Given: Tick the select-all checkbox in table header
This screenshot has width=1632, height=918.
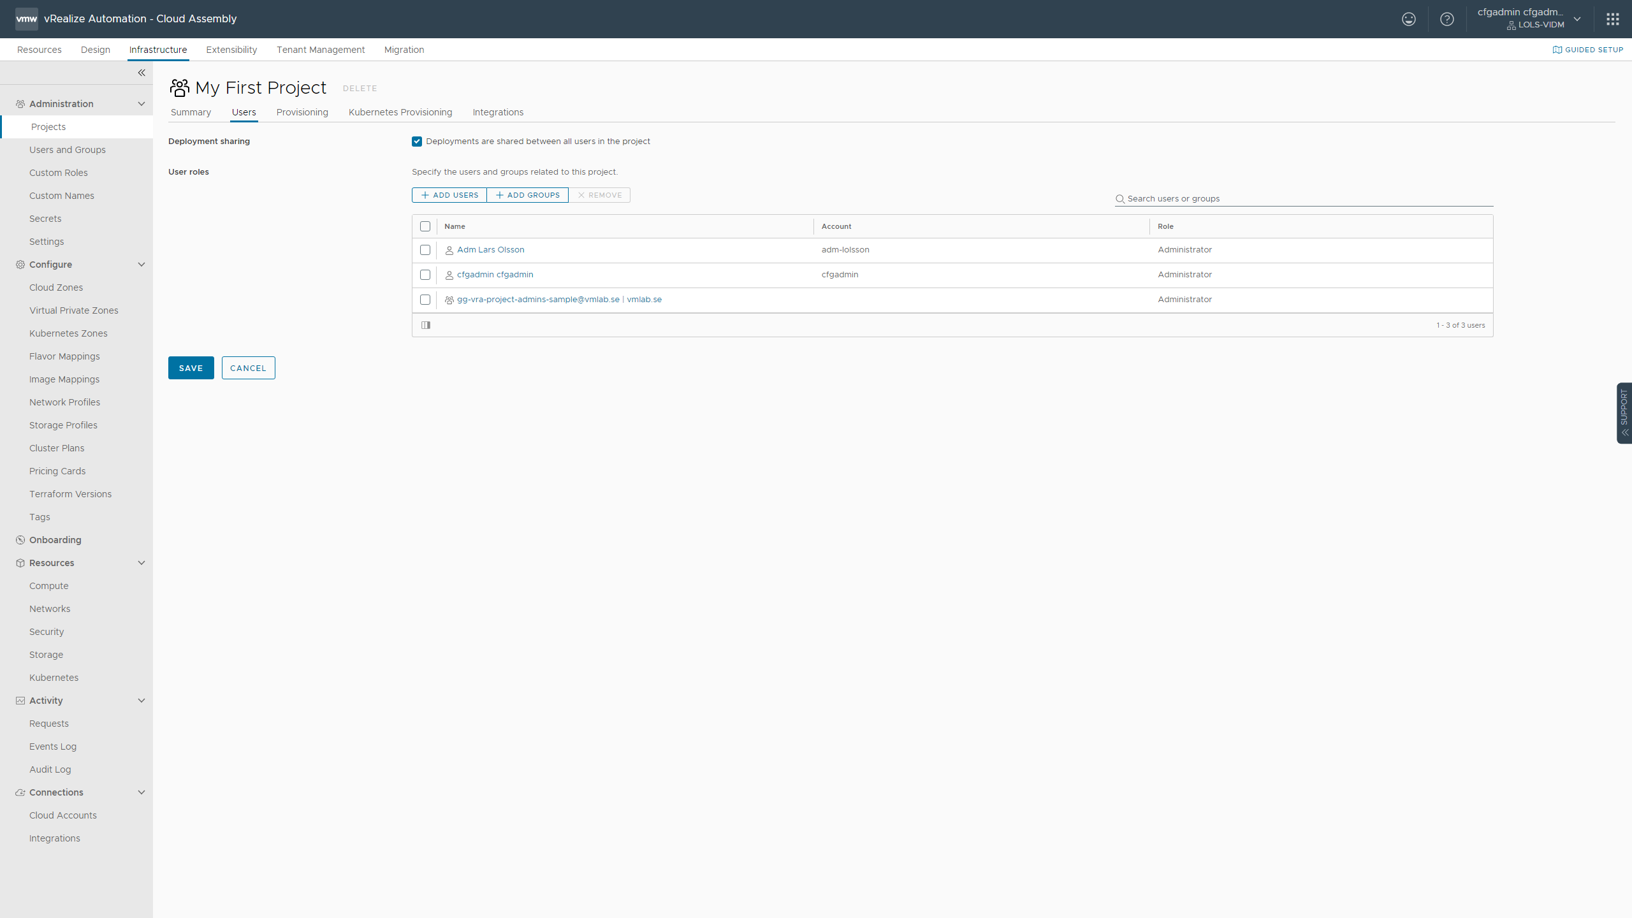Looking at the screenshot, I should click(x=425, y=226).
